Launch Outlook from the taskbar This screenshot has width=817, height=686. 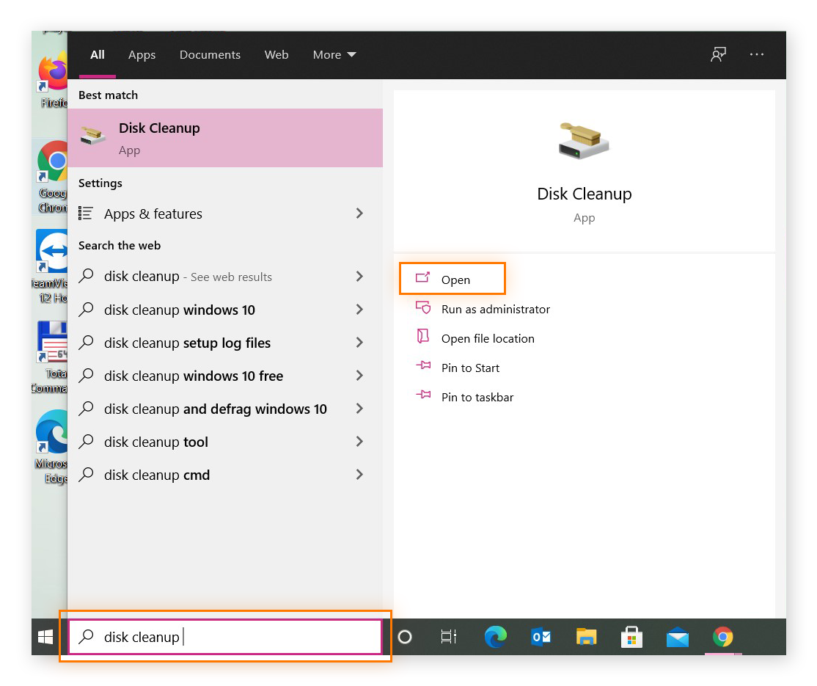(541, 637)
